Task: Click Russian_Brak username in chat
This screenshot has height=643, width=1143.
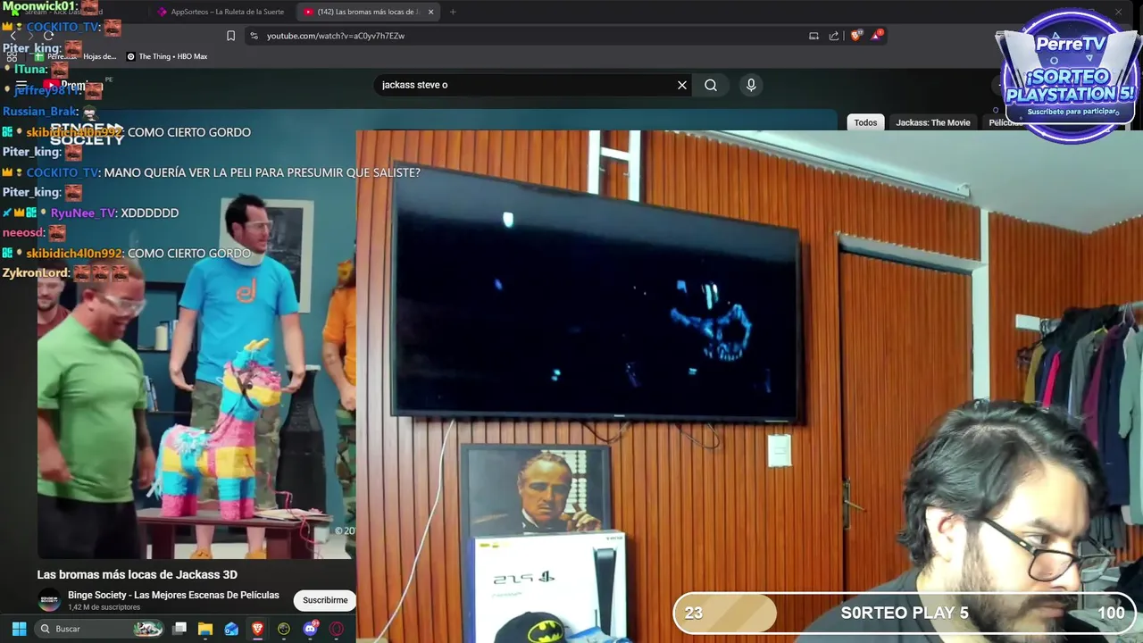Action: click(x=40, y=112)
